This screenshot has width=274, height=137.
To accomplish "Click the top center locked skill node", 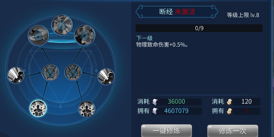I will tap(62, 25).
